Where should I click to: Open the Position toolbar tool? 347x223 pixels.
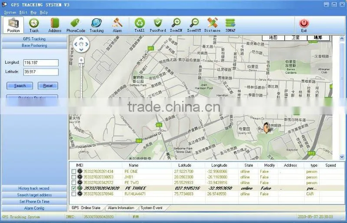[13, 25]
